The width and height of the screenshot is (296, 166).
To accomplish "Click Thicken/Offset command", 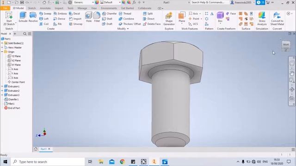I will point(130,24).
